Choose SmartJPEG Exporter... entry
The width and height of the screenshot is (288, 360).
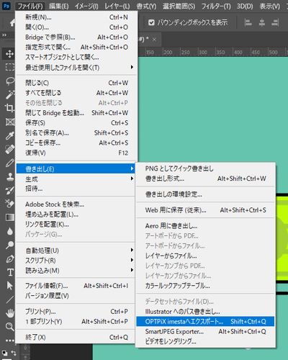[205, 331]
